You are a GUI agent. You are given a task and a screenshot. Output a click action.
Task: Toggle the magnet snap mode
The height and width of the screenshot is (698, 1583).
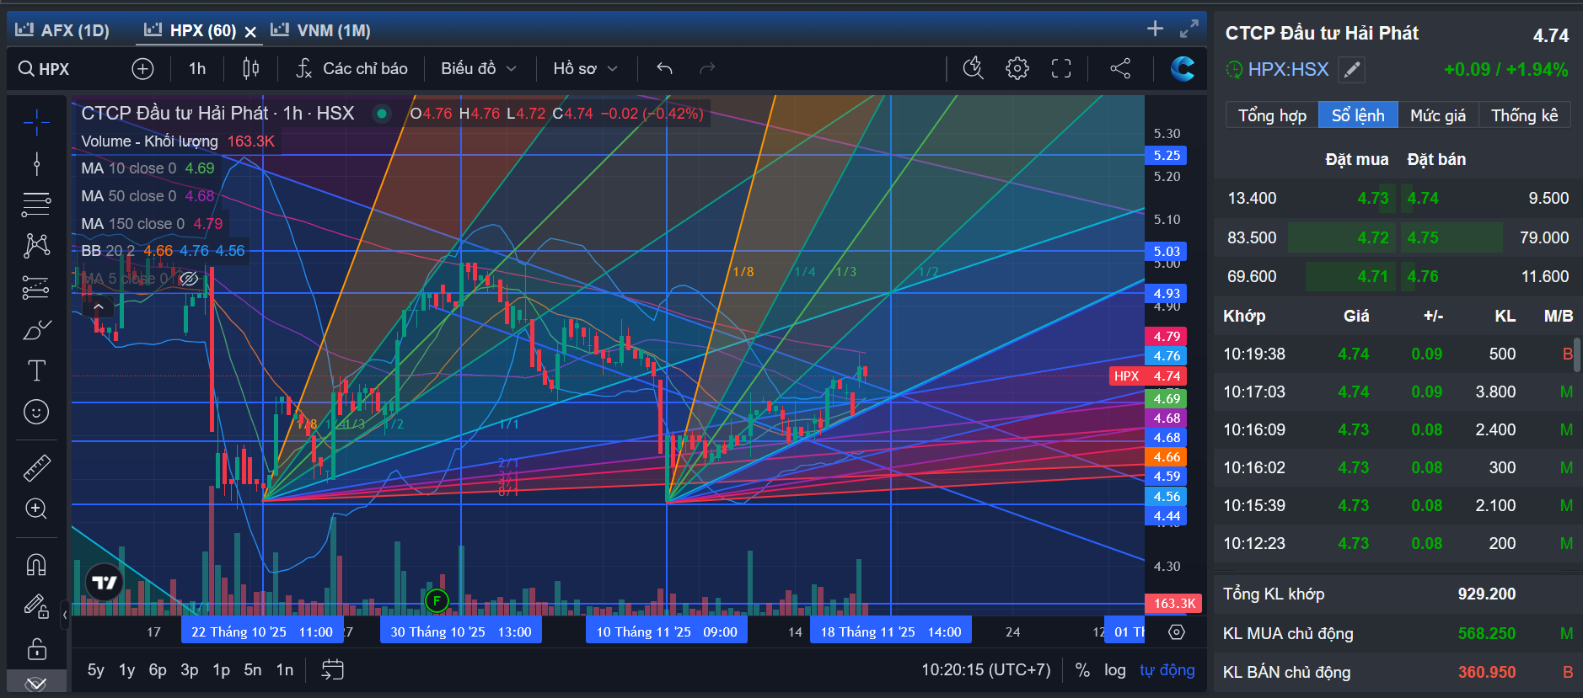[x=36, y=564]
